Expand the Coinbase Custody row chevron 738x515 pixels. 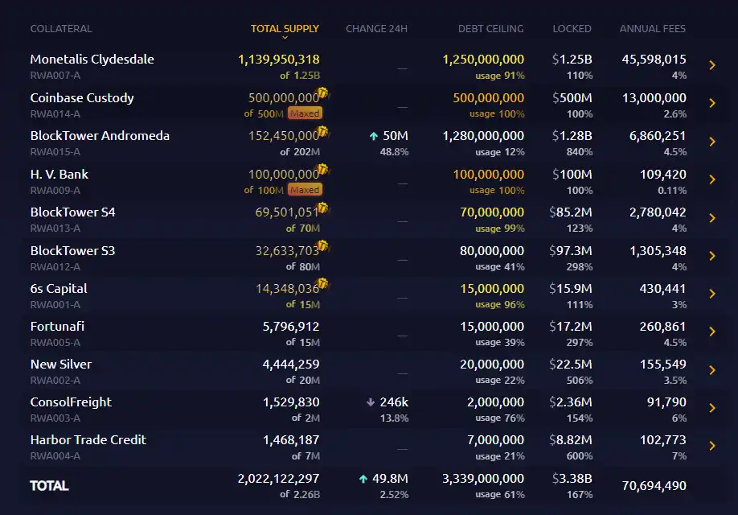[712, 103]
